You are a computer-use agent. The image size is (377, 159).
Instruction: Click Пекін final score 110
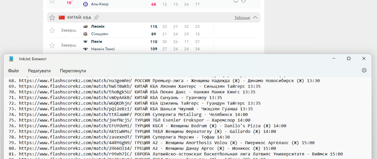click(x=153, y=41)
